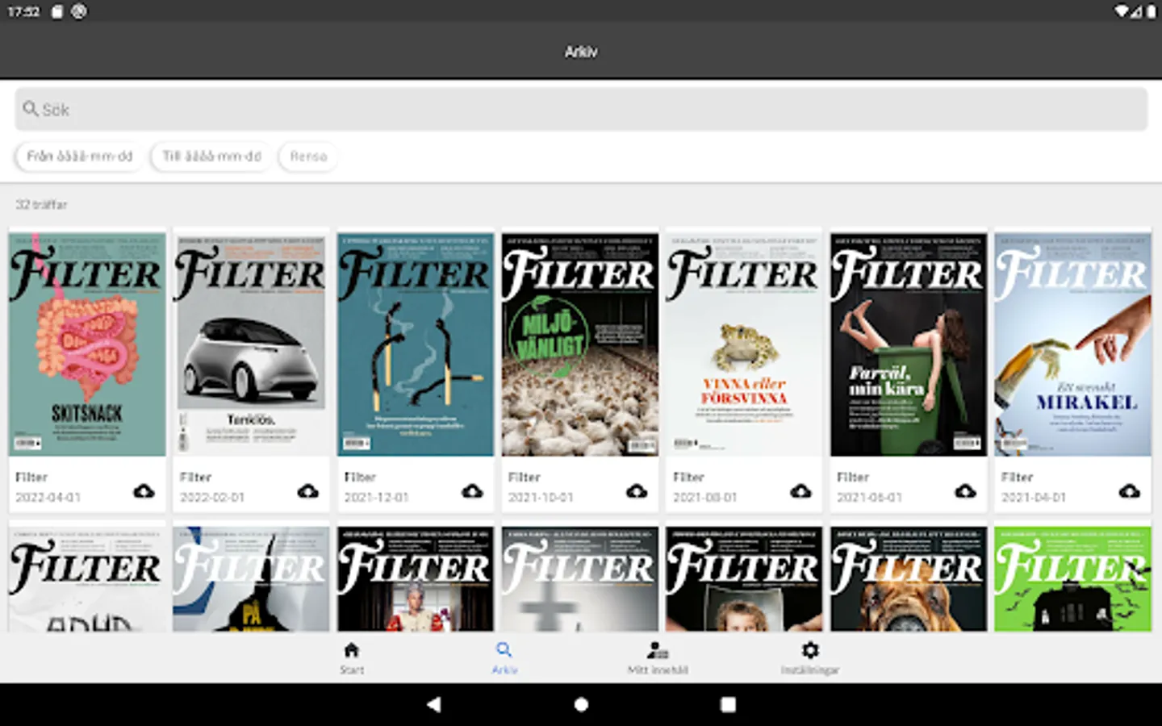Click the Rensa clear button
This screenshot has height=726, width=1162.
click(x=308, y=156)
